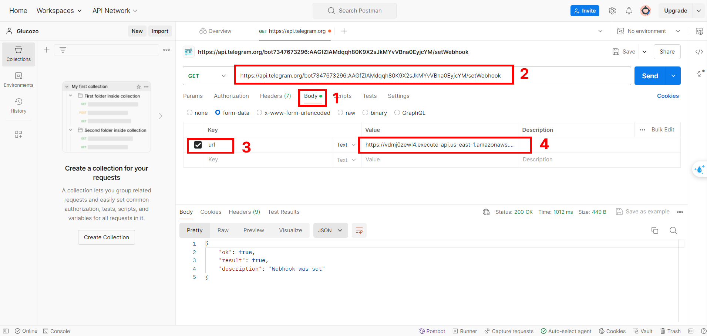Viewport: 707px width, 336px height.
Task: Open response three-dots more options
Action: (680, 212)
